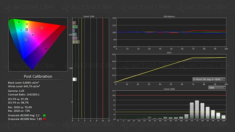This screenshot has height=132, width=235.
Task: Open the 21 Point 5% step dropdown
Action: pos(209,79)
